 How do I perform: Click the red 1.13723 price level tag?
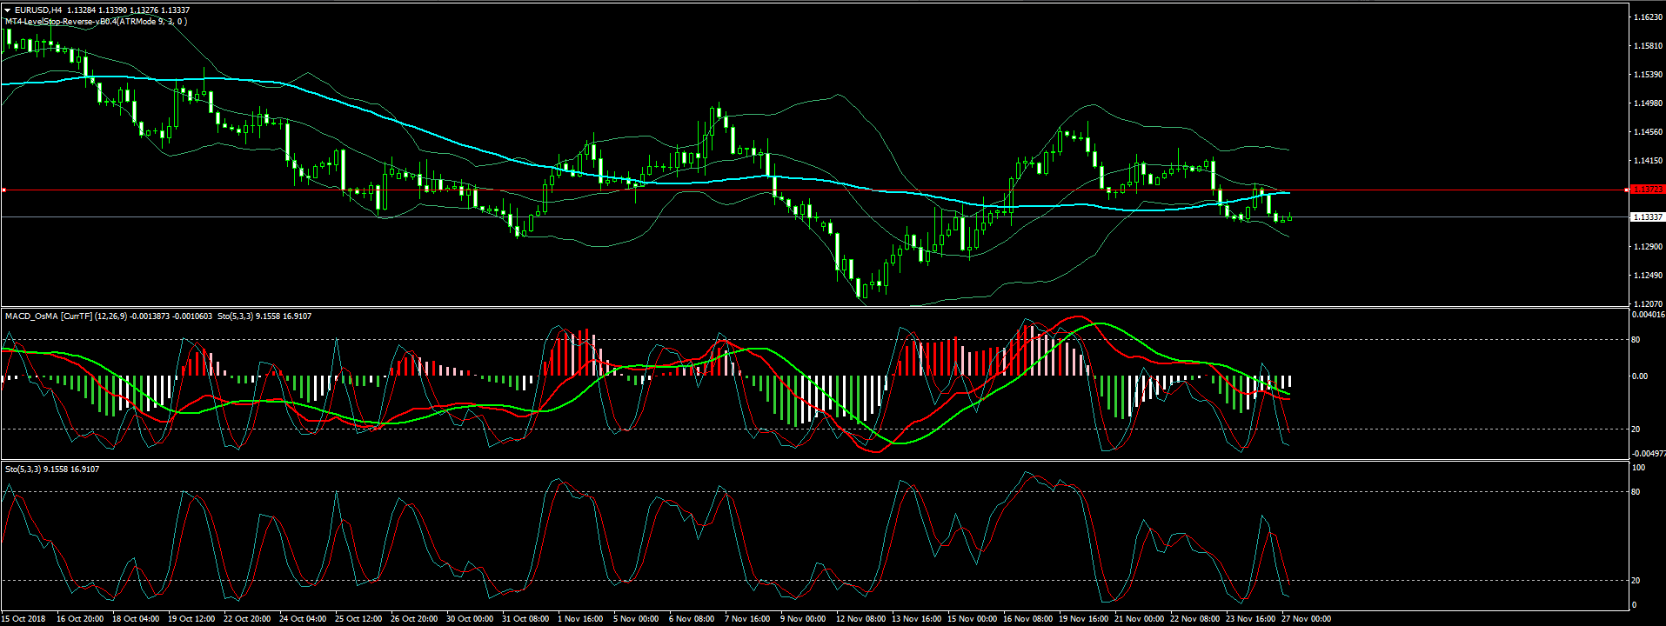[1647, 190]
